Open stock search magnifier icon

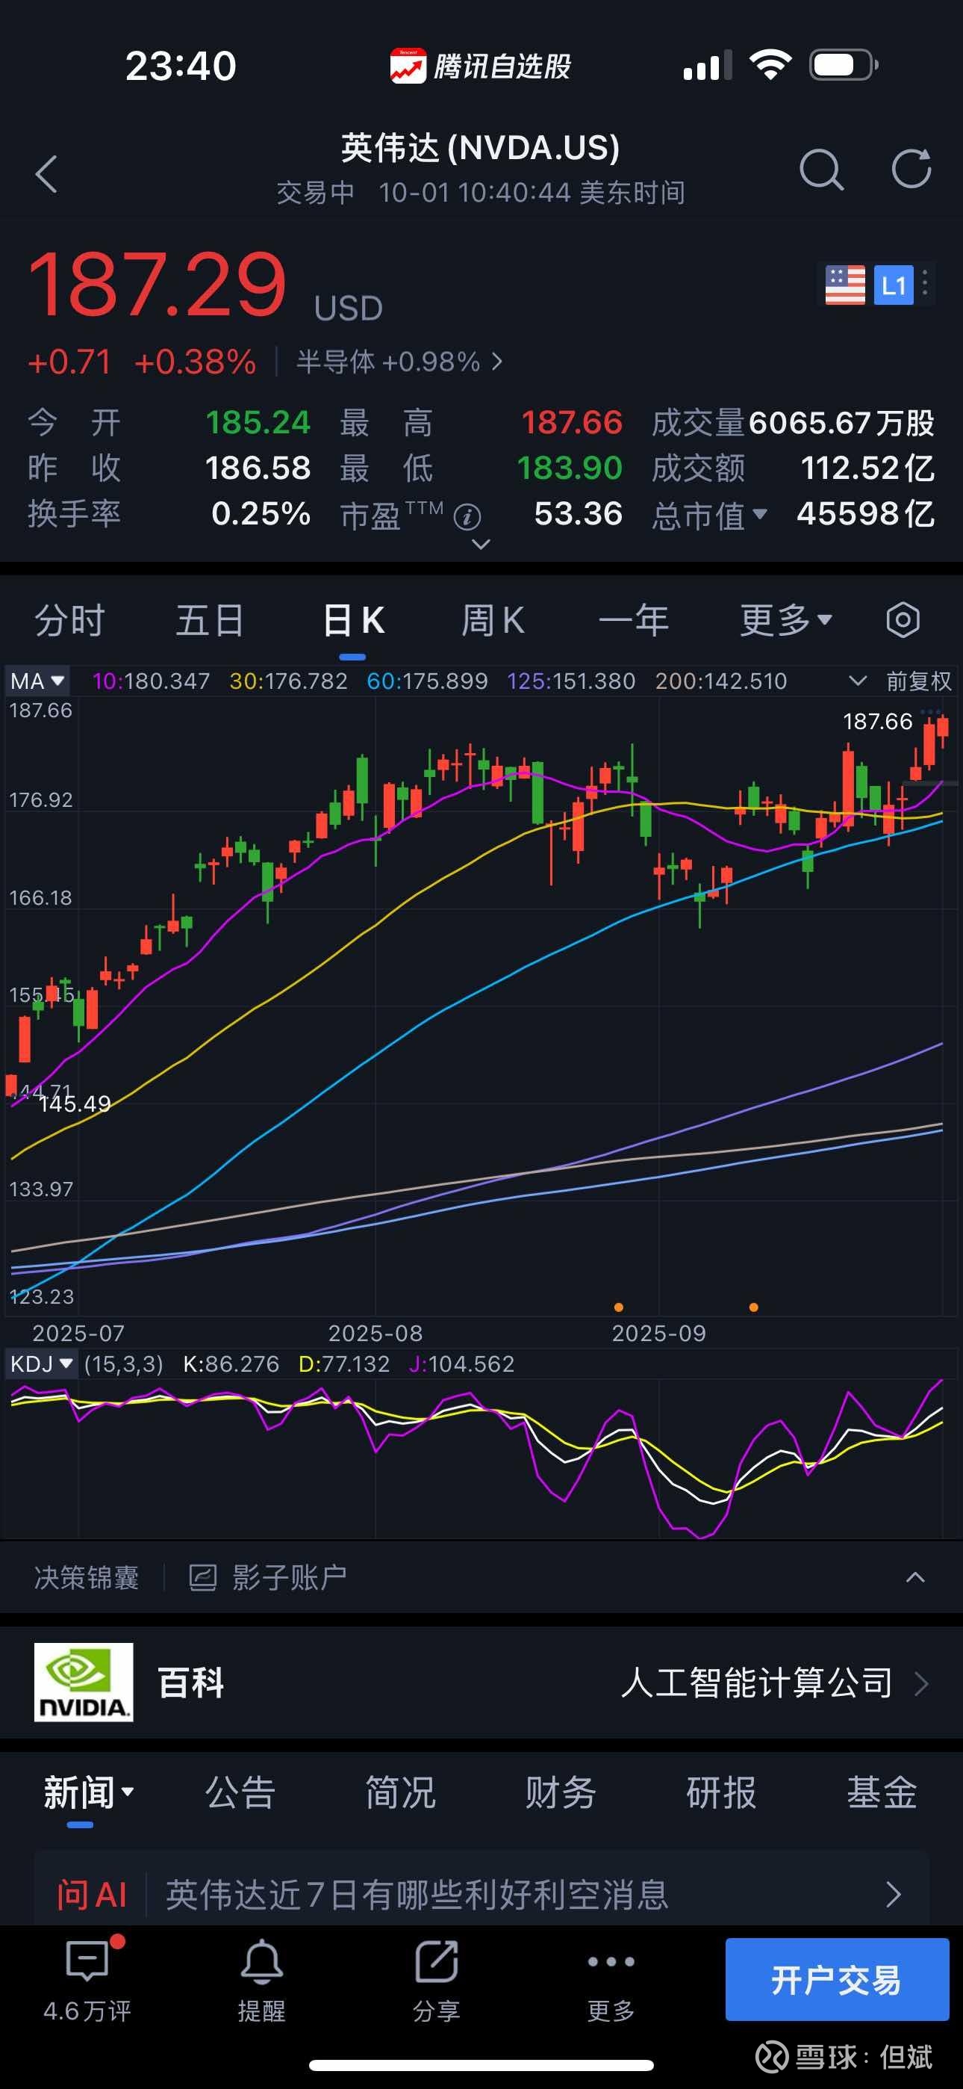tap(820, 170)
